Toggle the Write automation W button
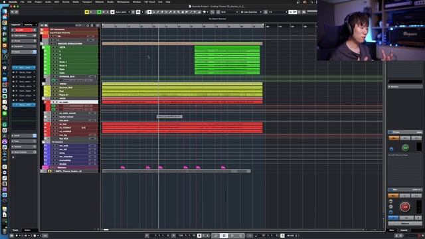 pyautogui.click(x=104, y=12)
